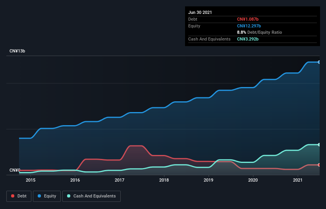Click the CN¥0 y-axis label

click(x=15, y=170)
